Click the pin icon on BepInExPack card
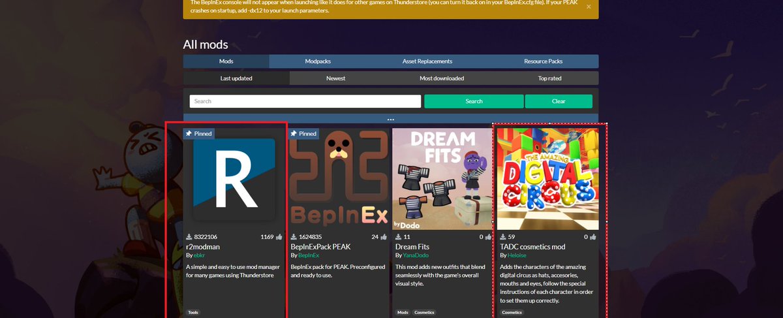 [x=294, y=133]
